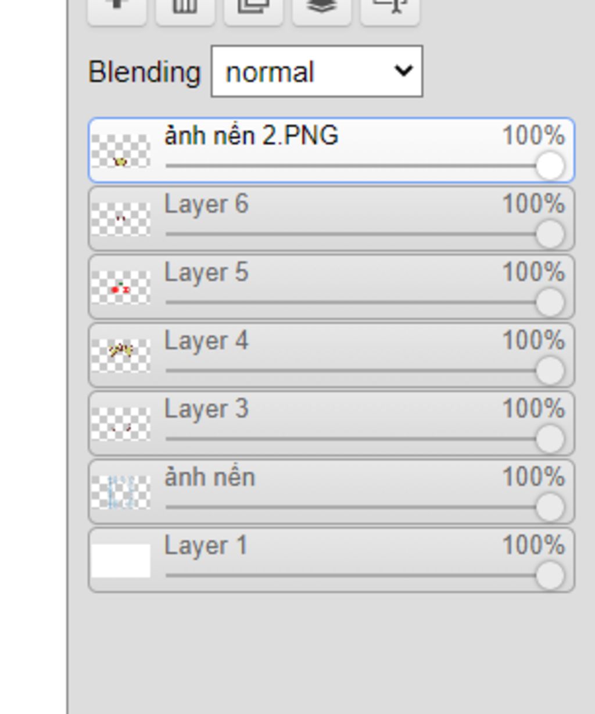This screenshot has width=595, height=714.
Task: Click ảnh nền 2.PNG opacity slider handle
Action: pyautogui.click(x=550, y=166)
